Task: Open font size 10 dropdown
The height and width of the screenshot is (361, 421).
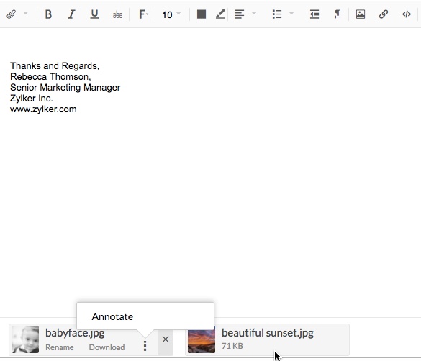Action: coord(171,14)
